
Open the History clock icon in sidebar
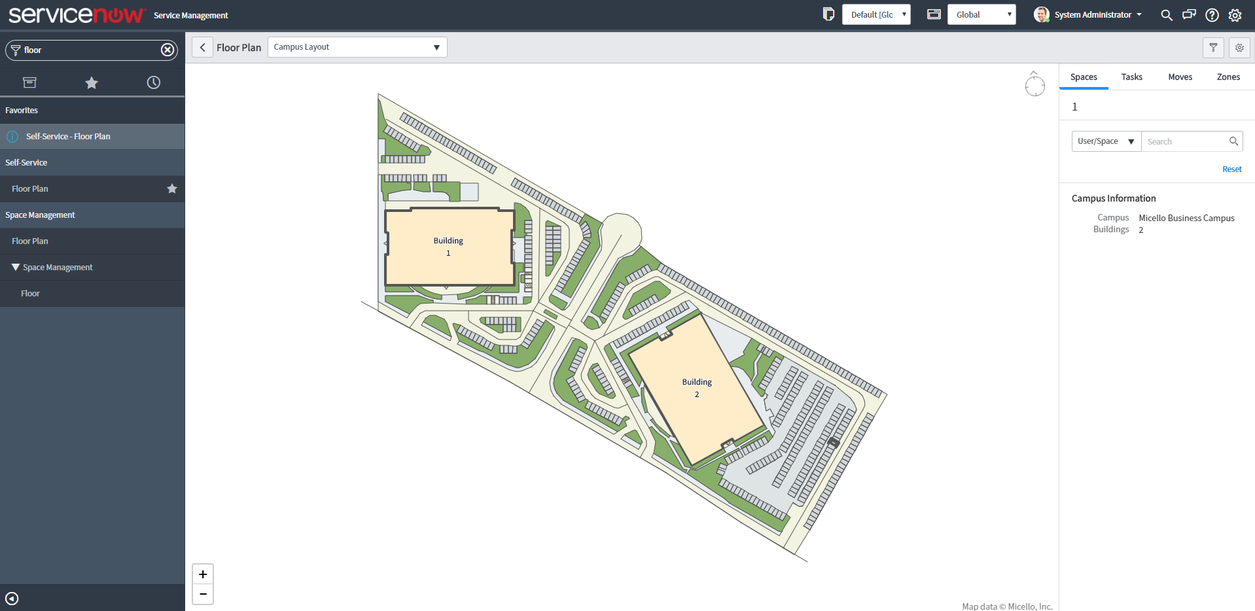pos(153,82)
